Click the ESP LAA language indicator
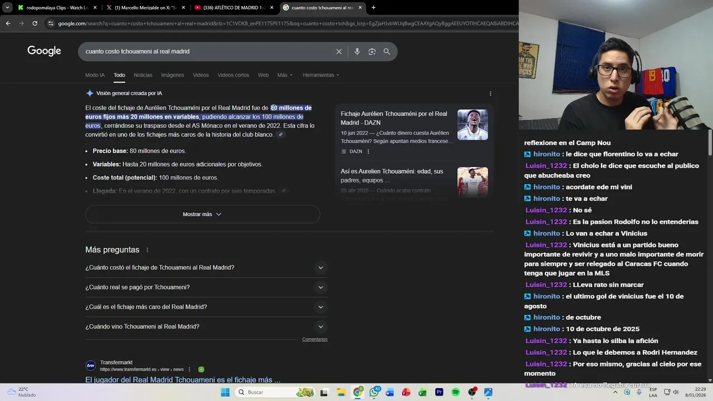The height and width of the screenshot is (401, 713). click(653, 392)
